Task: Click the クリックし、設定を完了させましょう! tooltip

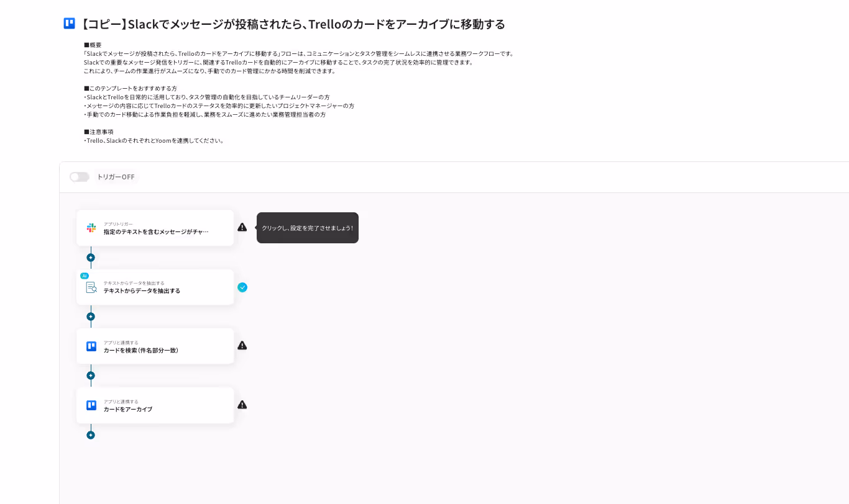Action: 308,228
